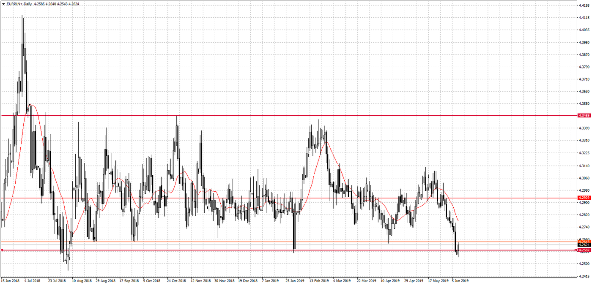Image resolution: width=592 pixels, height=285 pixels.
Task: Grab the left square handle of 4.2587 line
Action: pyautogui.click(x=2, y=250)
